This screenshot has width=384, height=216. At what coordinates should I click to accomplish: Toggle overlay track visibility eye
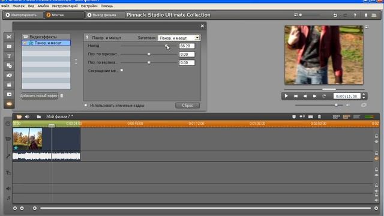376,175
